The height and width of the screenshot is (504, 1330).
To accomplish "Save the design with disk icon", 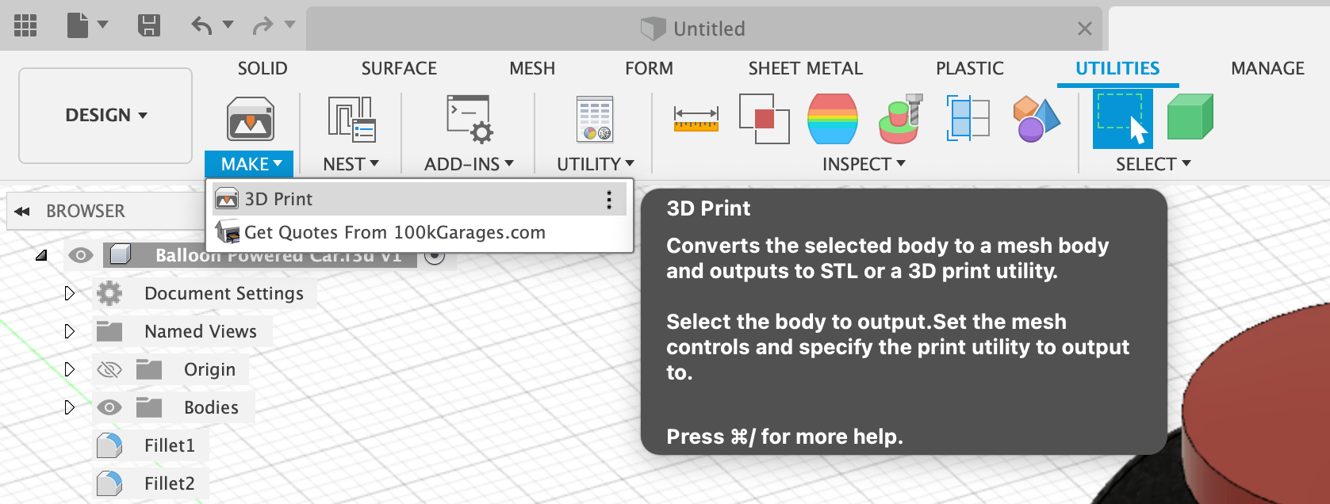I will [149, 25].
